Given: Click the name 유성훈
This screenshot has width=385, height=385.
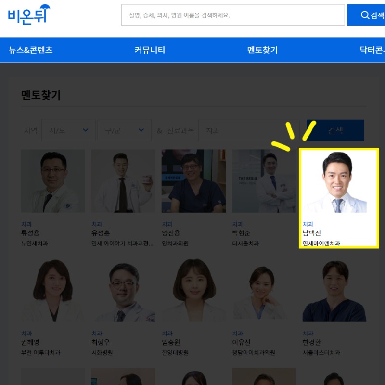Looking at the screenshot, I should [101, 233].
